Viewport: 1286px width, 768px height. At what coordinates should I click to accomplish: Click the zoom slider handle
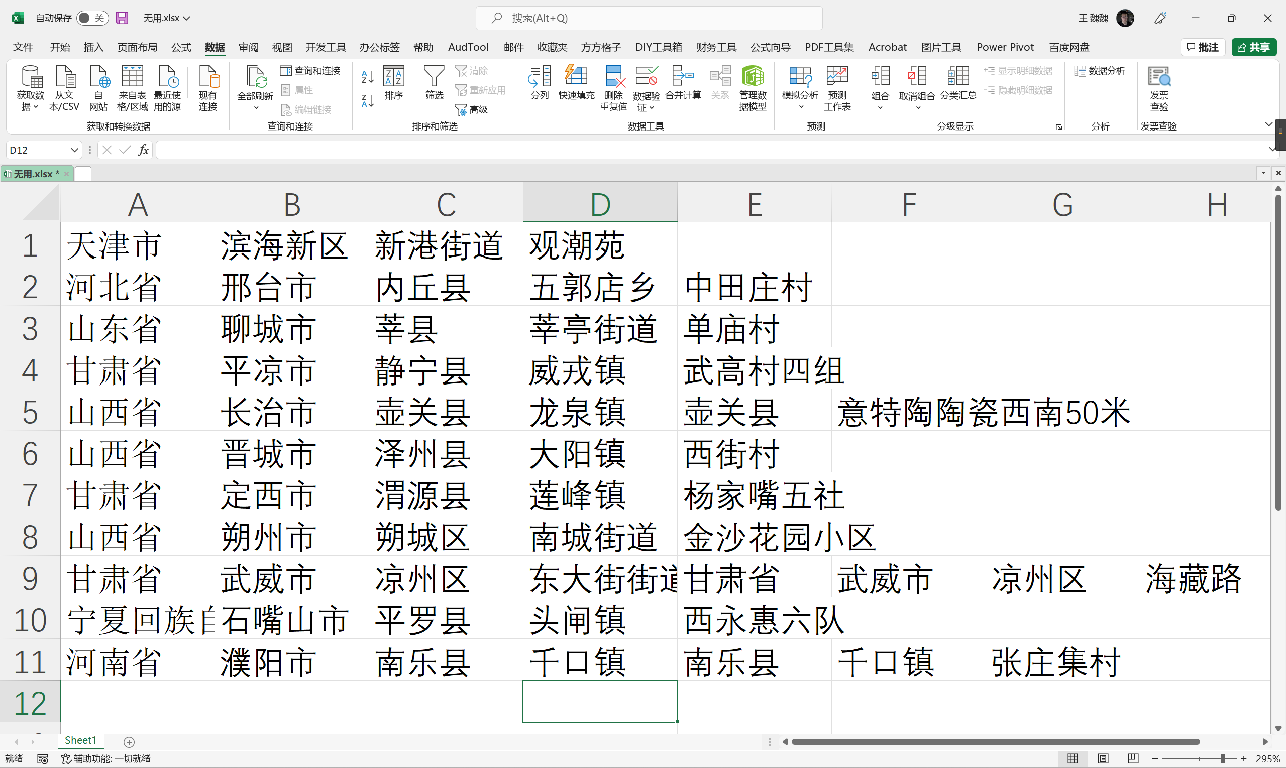coord(1223,758)
